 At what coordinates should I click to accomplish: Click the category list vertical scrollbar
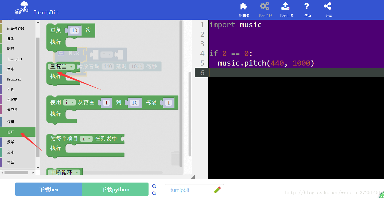pyautogui.click(x=38, y=97)
